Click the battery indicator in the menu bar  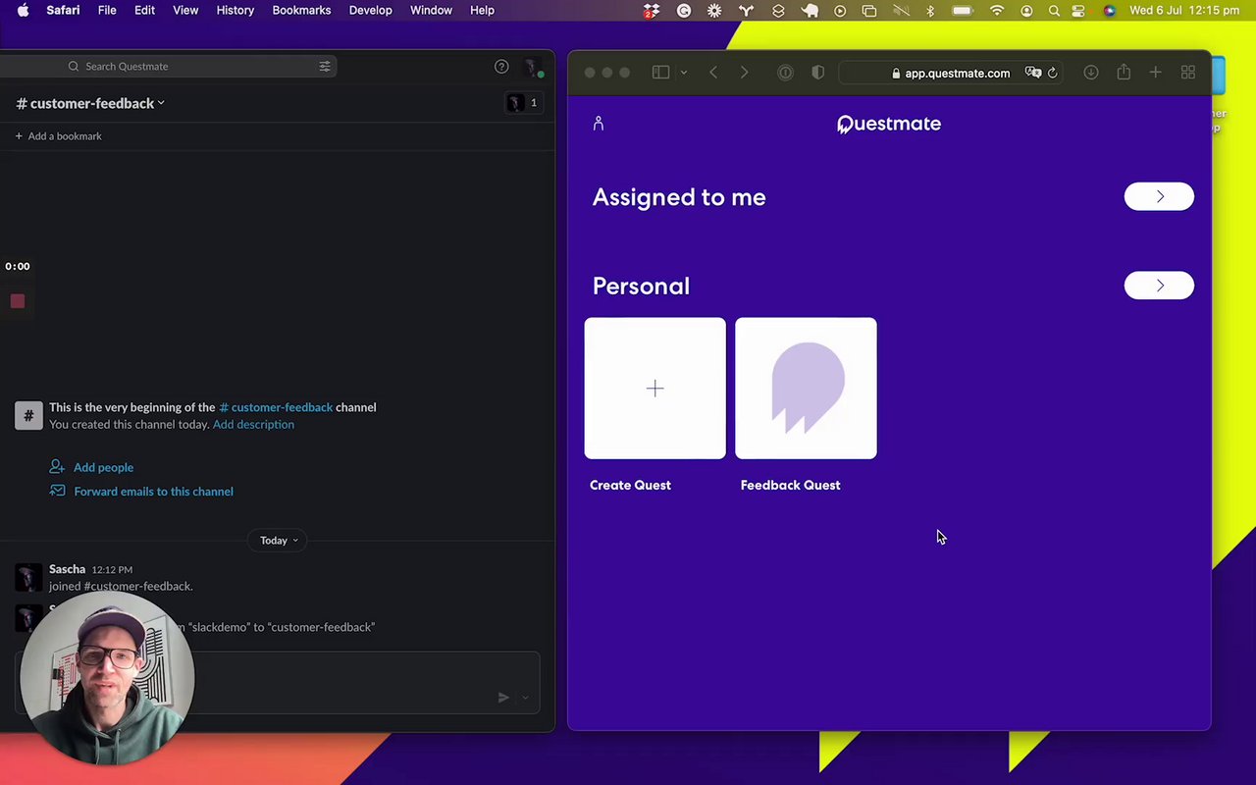(x=963, y=11)
